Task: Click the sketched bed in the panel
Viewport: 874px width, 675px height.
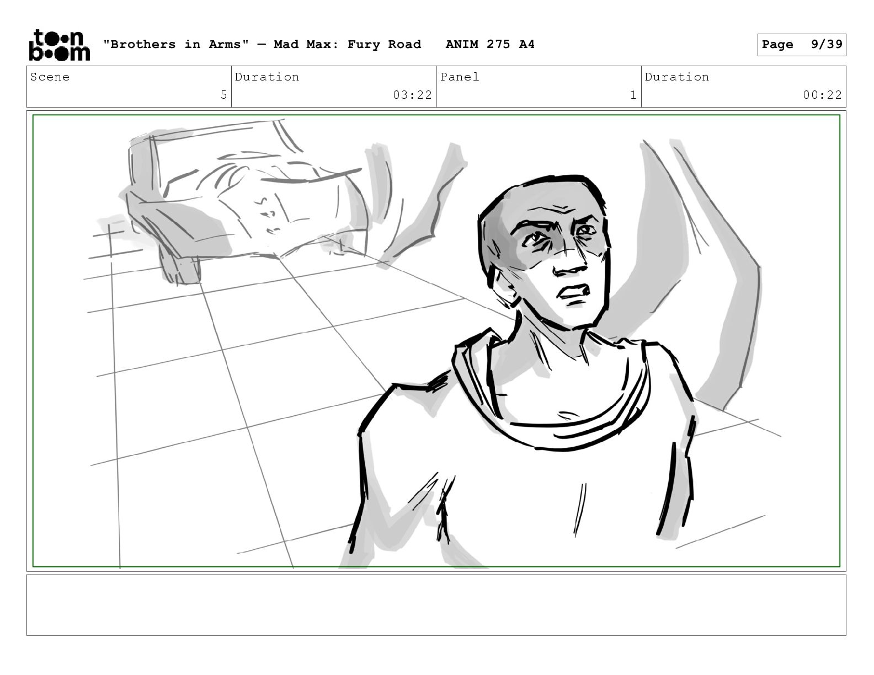Action: pos(243,201)
